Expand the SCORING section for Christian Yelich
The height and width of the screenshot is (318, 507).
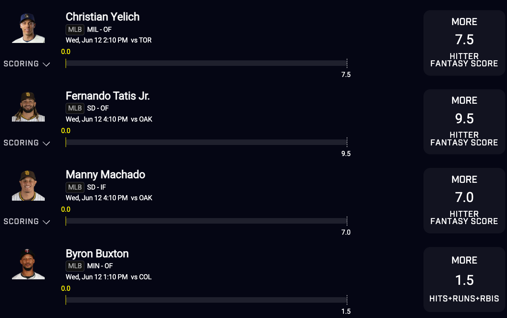click(x=26, y=64)
